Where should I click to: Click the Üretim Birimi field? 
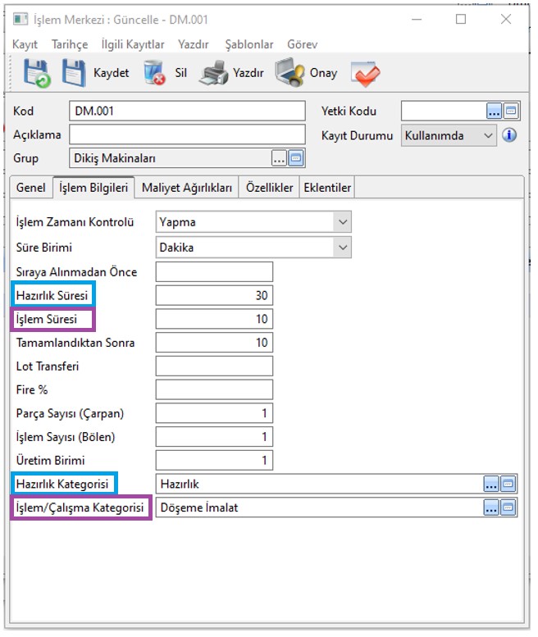[214, 460]
